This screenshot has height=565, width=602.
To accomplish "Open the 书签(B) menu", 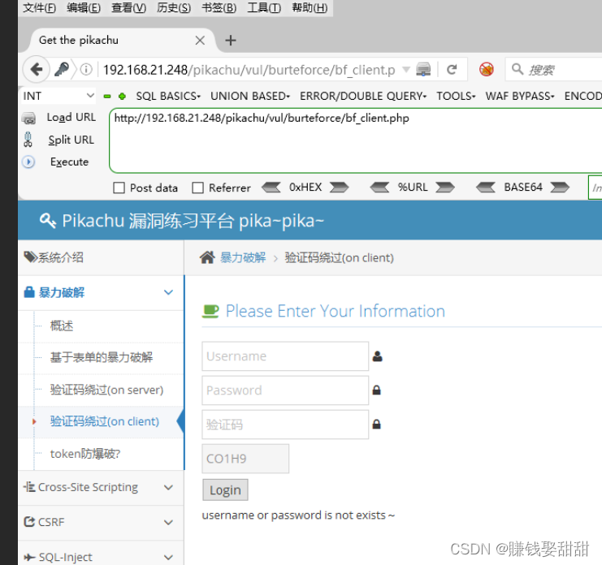I will pos(219,7).
